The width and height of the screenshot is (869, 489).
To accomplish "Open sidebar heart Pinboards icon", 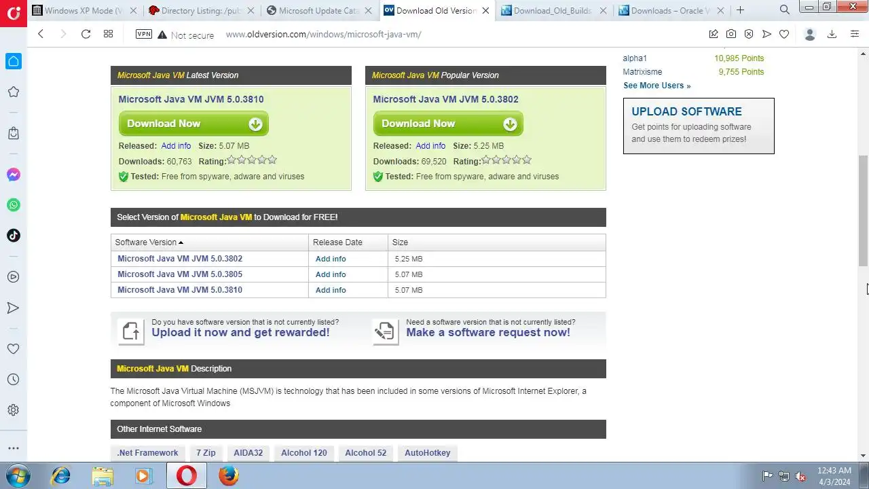I will 13,349.
